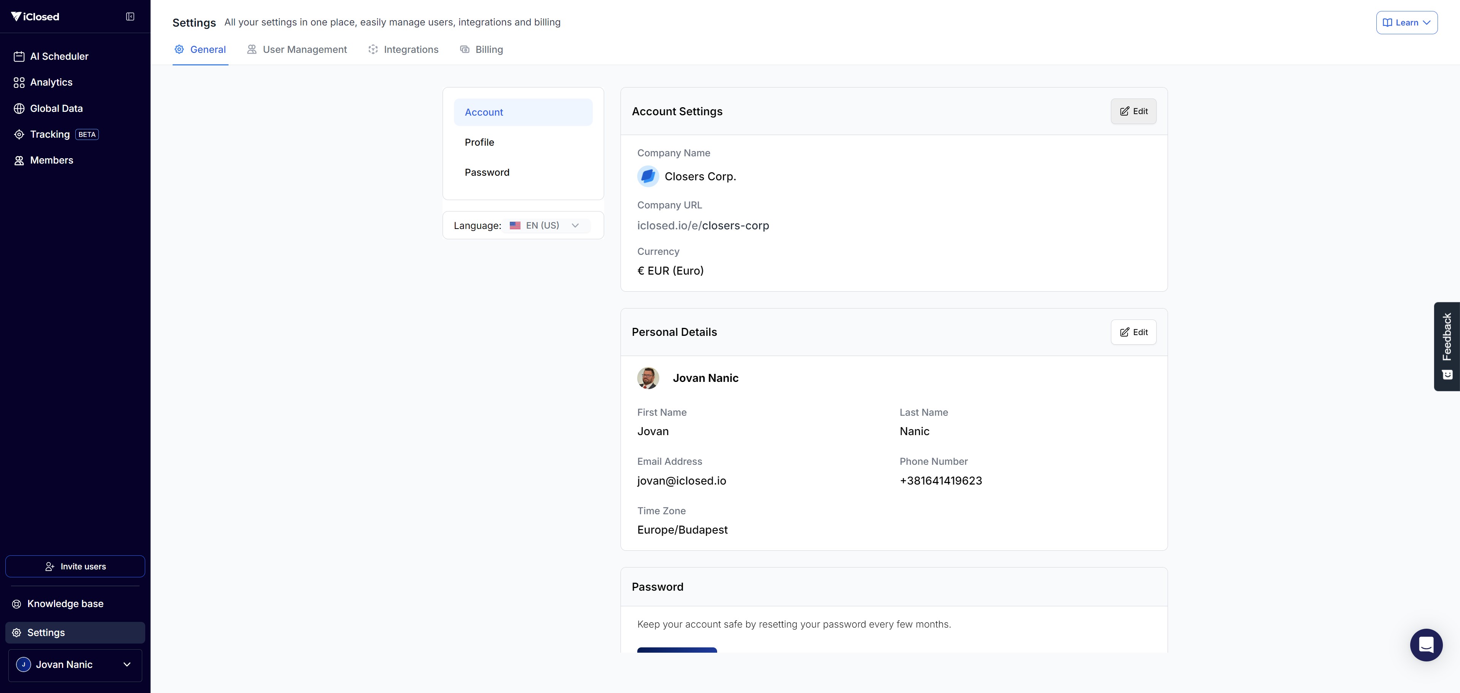Click Jovan Nanic's profile photo

coord(648,378)
